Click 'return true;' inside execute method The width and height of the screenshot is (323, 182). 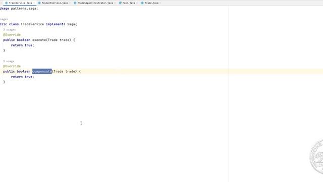[x=22, y=45]
